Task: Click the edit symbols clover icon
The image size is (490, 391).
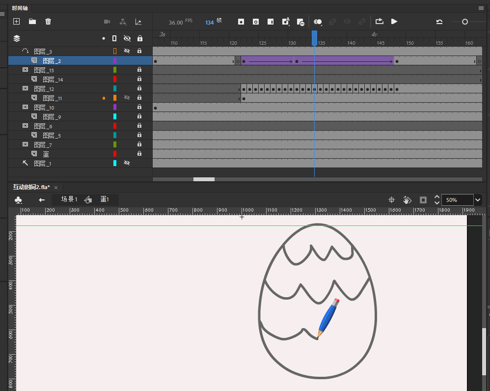Action: point(19,200)
